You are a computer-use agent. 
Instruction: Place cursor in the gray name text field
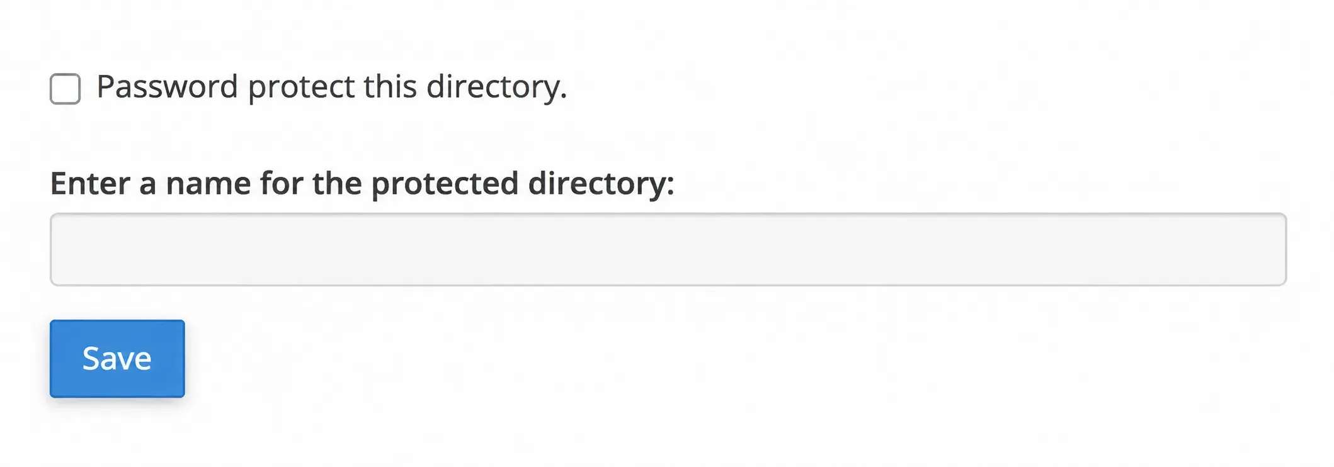[x=668, y=249]
